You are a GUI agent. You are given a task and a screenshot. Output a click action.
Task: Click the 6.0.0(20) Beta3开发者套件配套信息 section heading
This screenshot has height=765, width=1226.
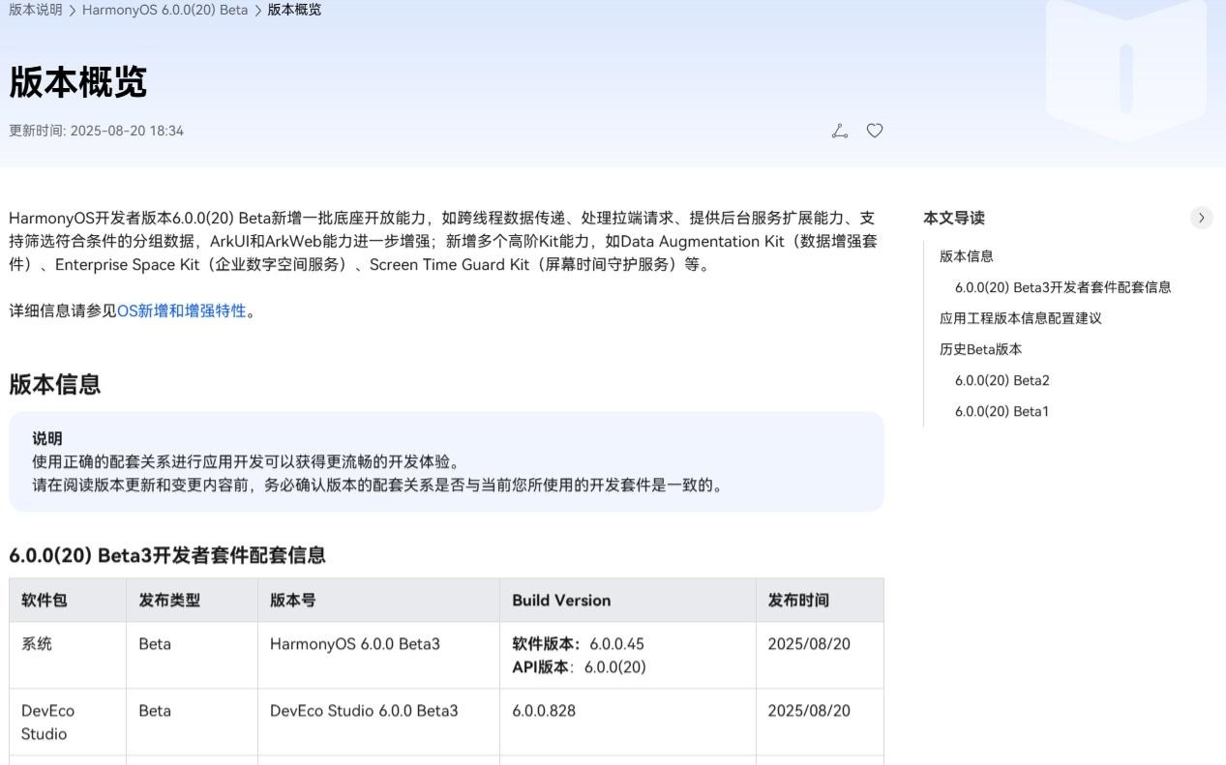(x=167, y=555)
